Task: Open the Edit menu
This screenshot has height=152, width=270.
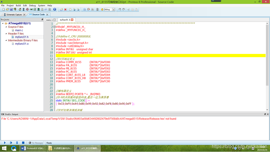Action: 25,6
